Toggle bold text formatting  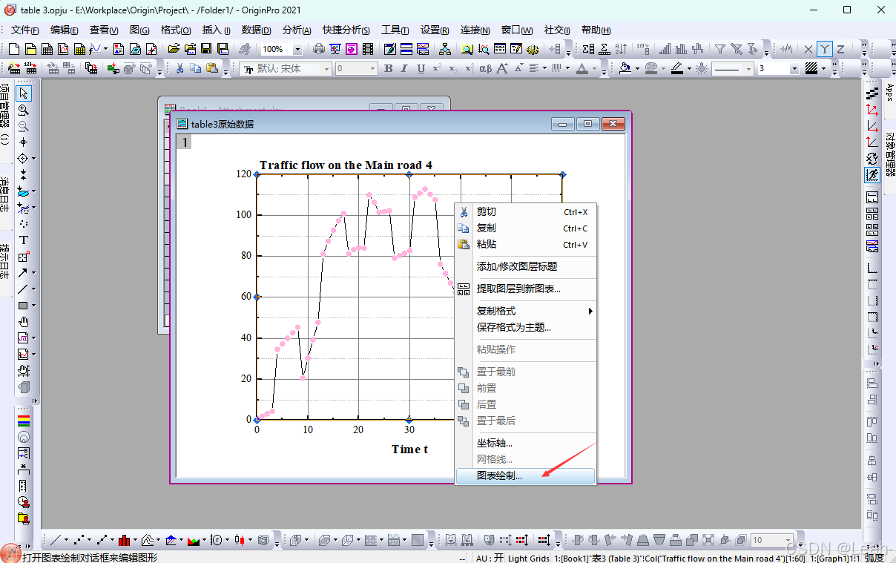[387, 68]
